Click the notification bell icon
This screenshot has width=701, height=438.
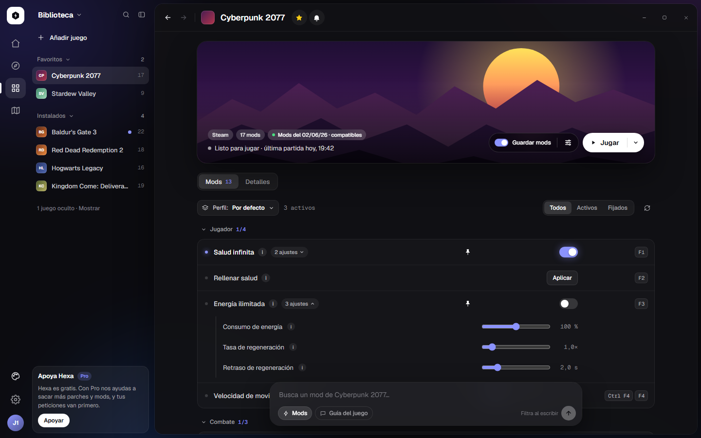tap(317, 18)
